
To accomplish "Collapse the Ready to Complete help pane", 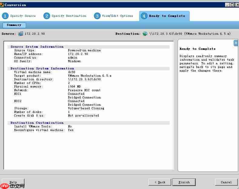I will pos(236,43).
